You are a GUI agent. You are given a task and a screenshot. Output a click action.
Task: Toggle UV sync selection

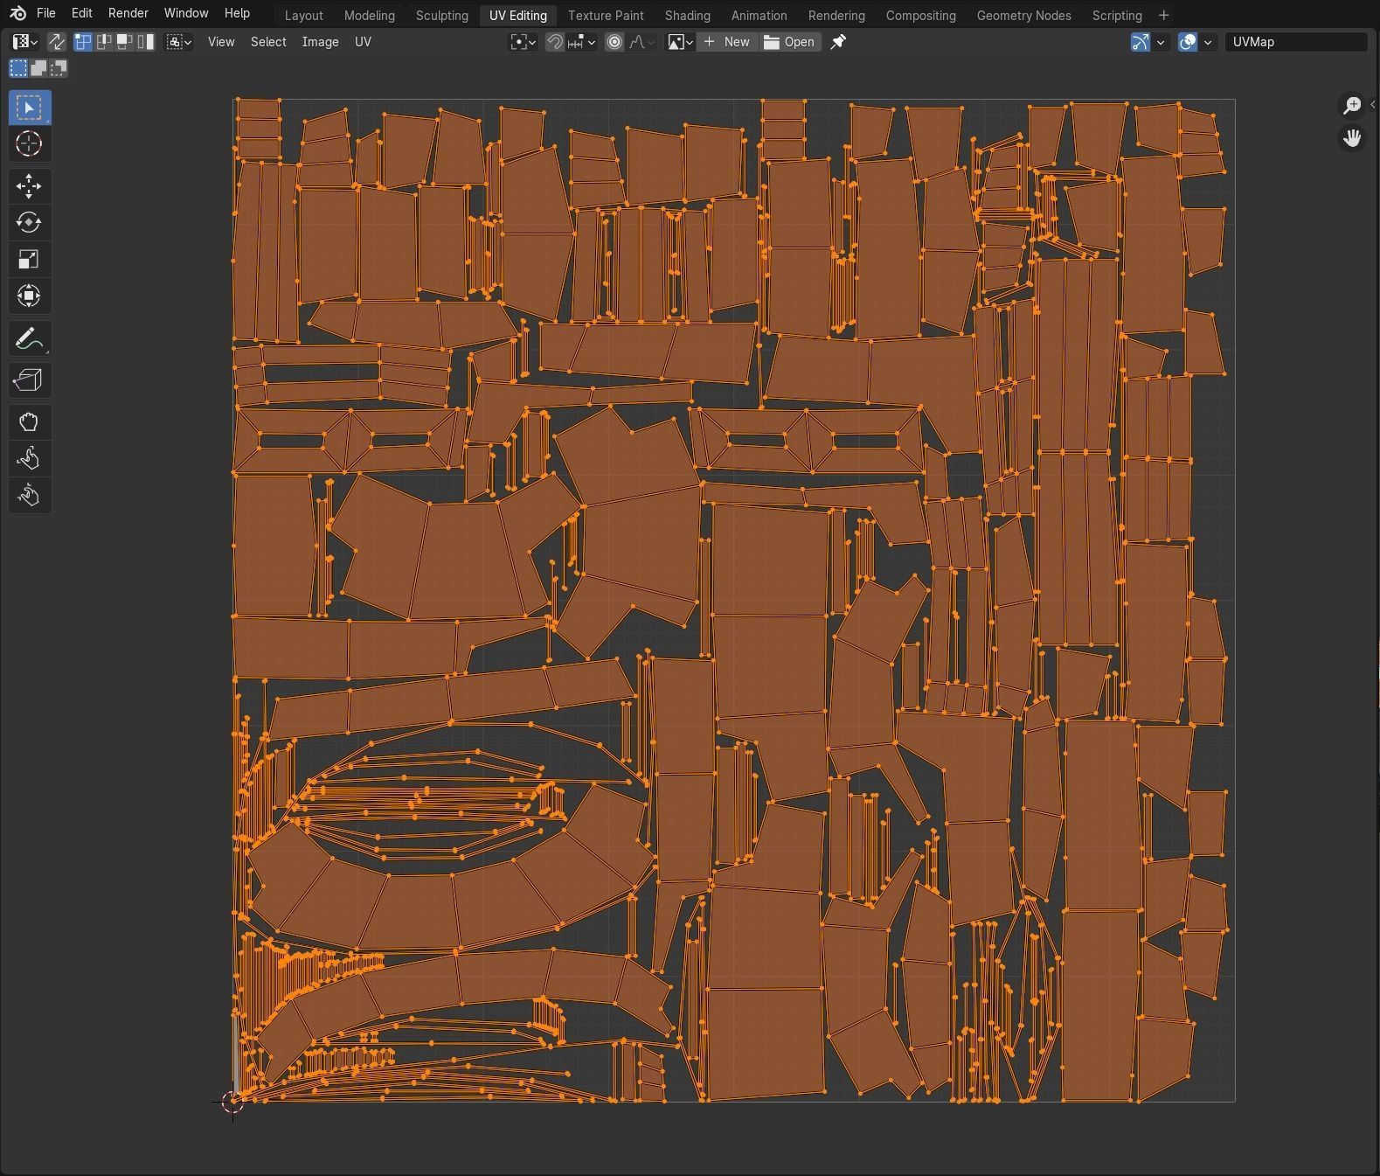(x=56, y=42)
